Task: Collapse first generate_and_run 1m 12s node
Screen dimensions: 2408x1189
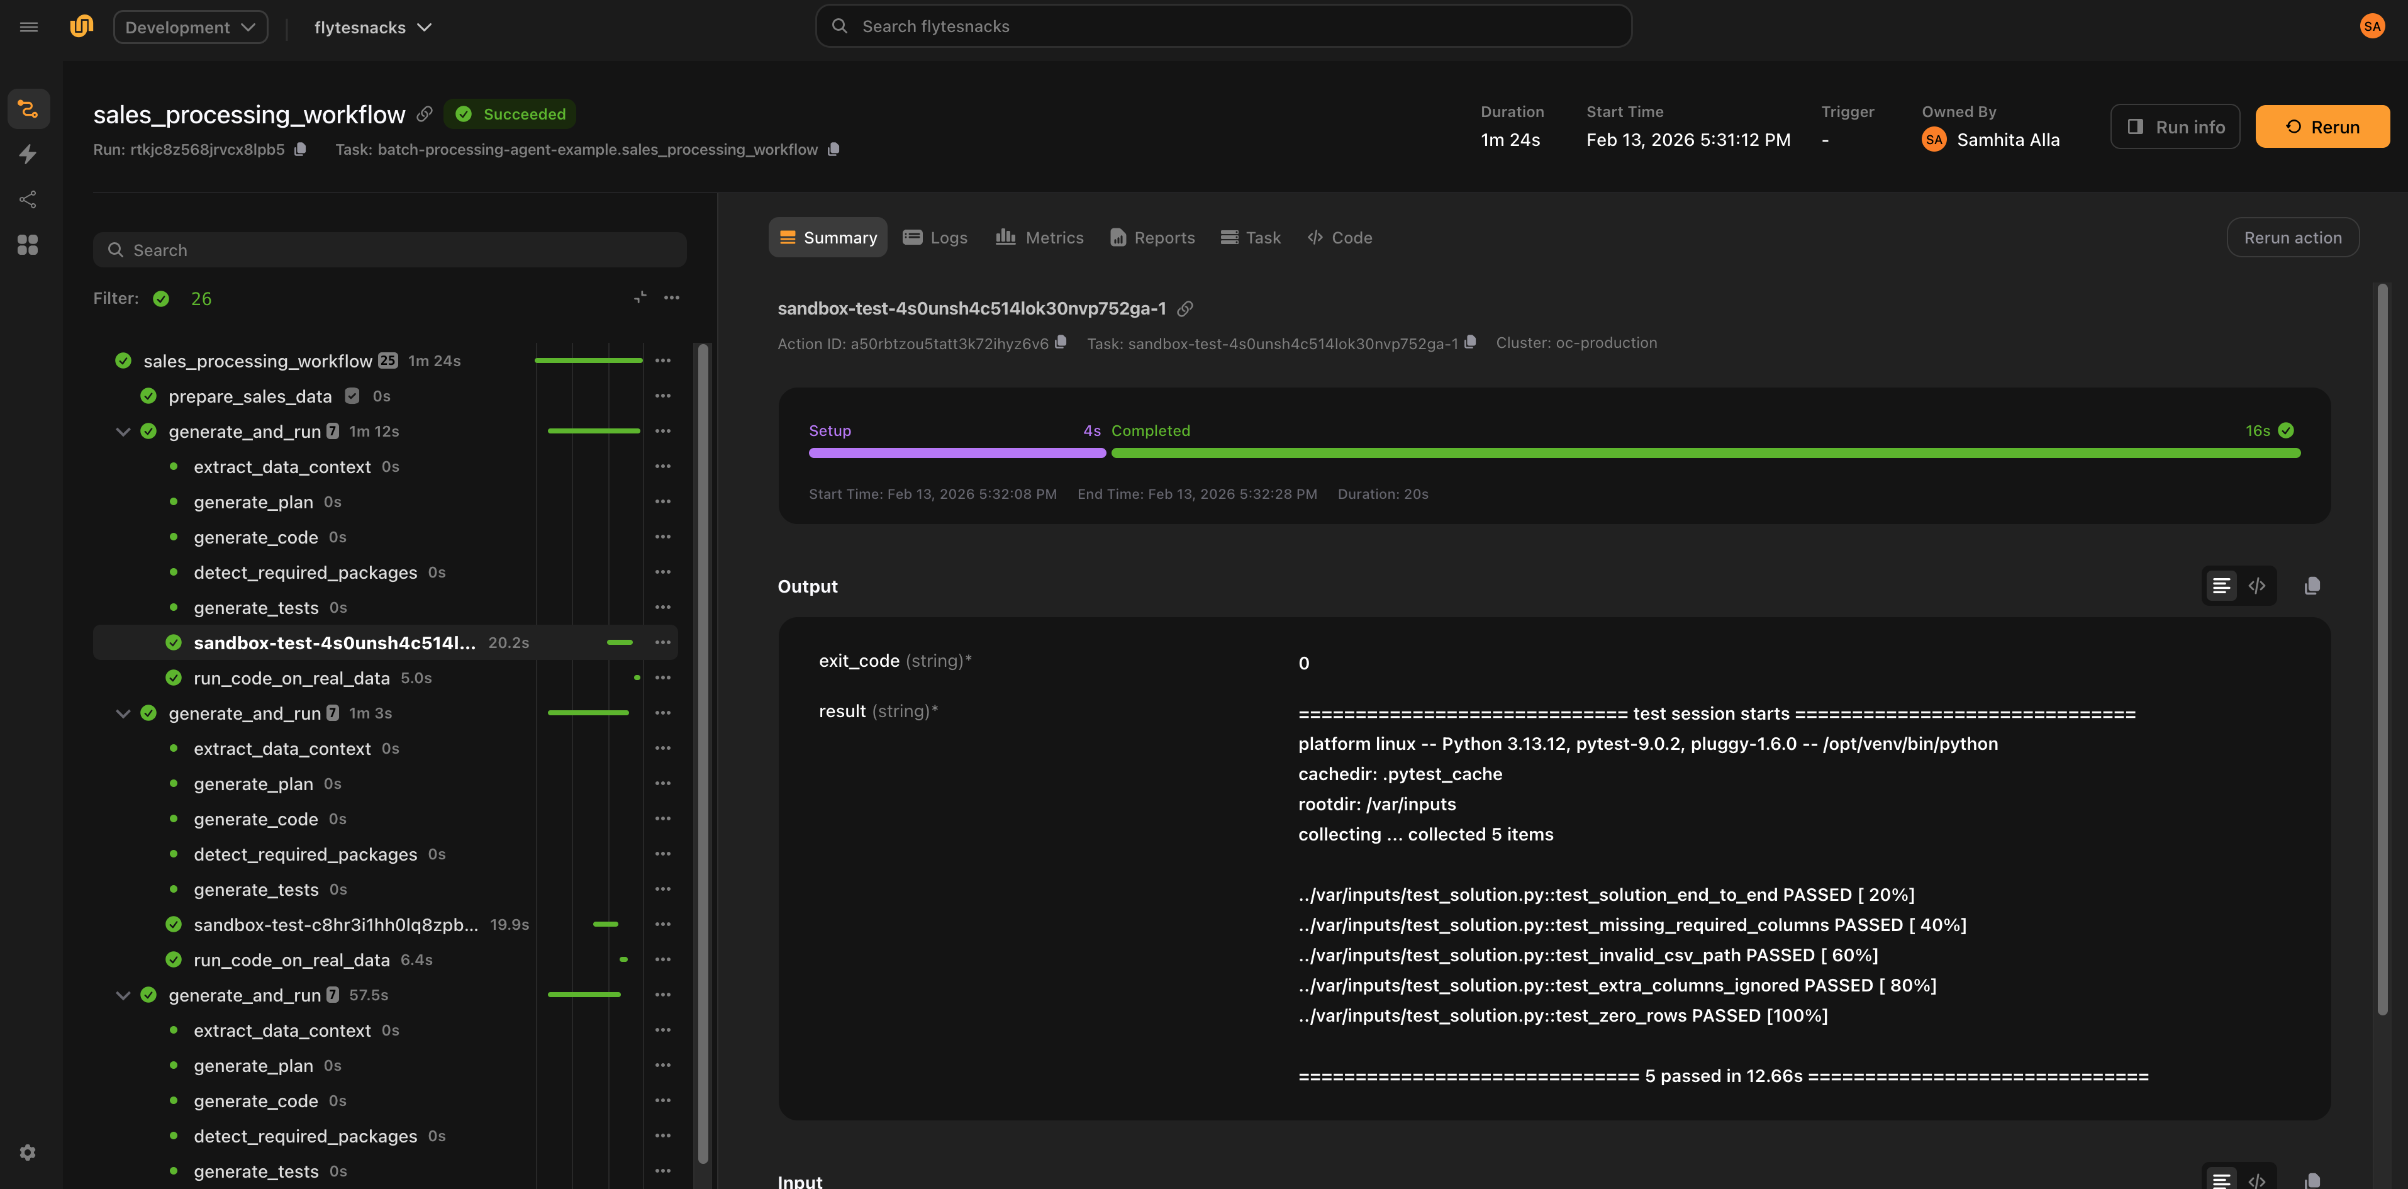Action: 123,432
